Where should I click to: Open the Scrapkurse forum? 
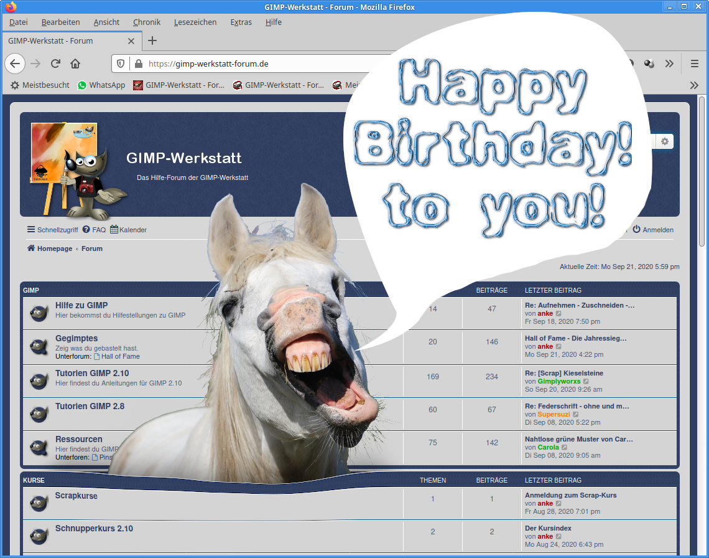tap(76, 496)
